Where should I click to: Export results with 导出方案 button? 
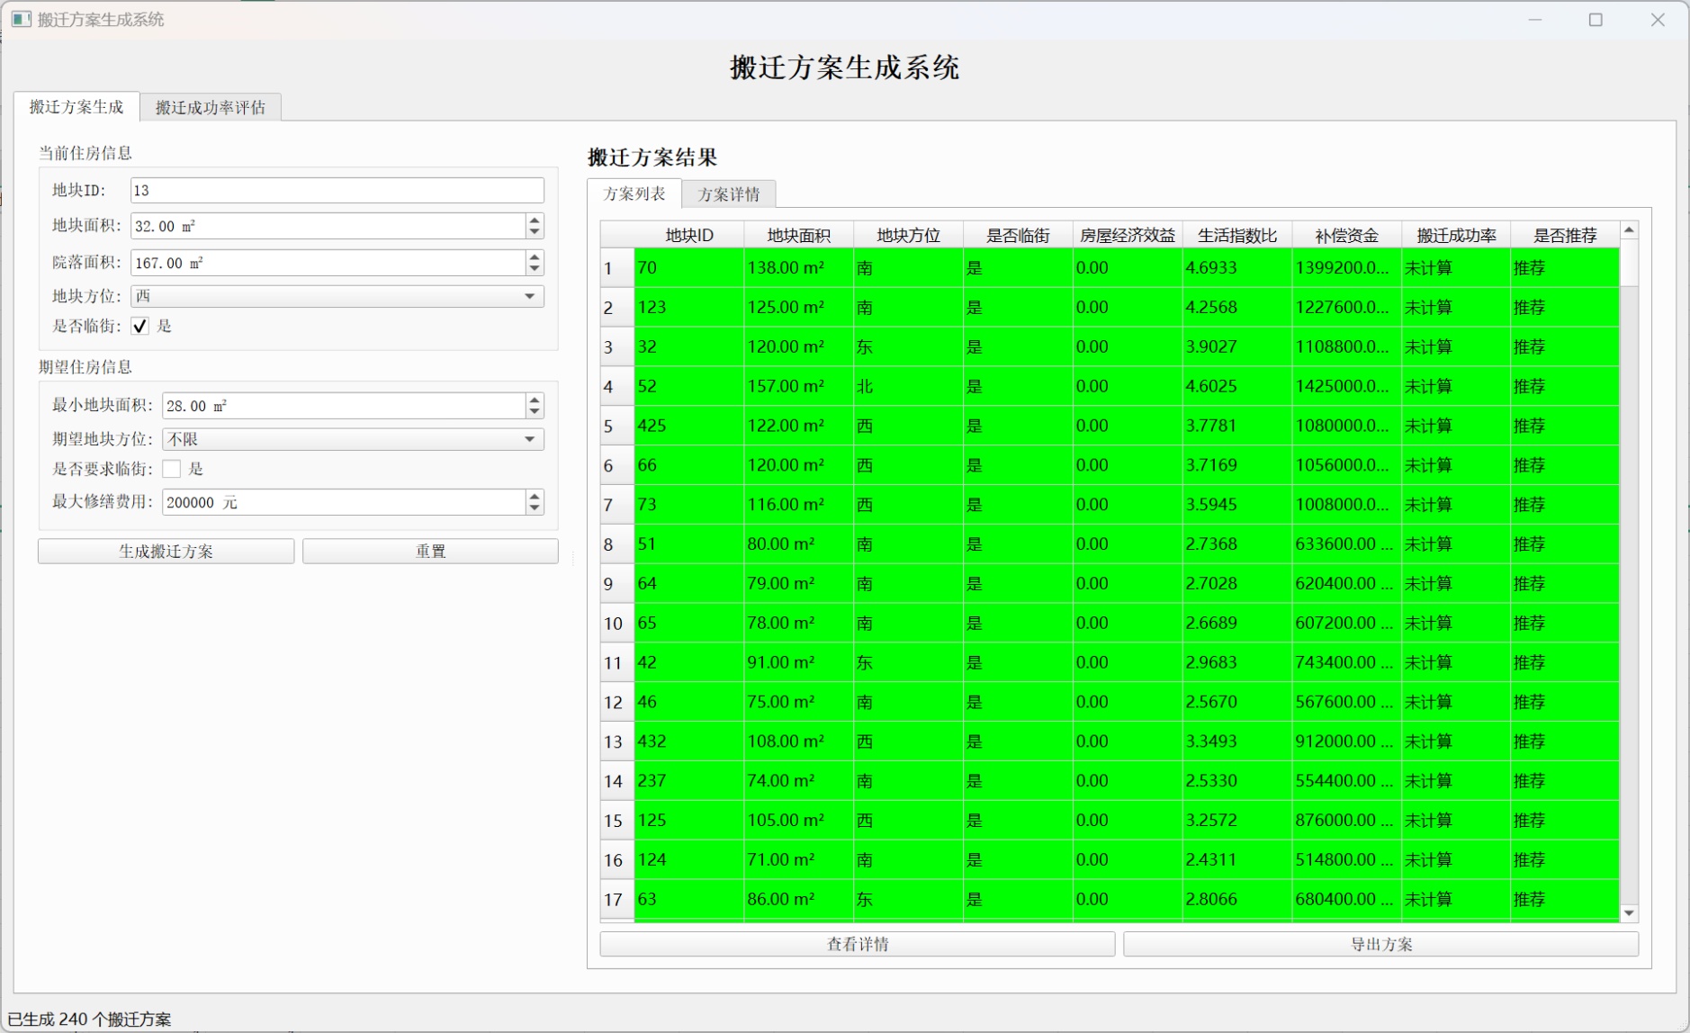[x=1380, y=944]
